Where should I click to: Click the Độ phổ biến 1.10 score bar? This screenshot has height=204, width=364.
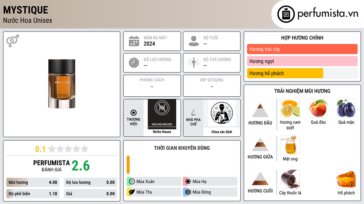pos(33,194)
